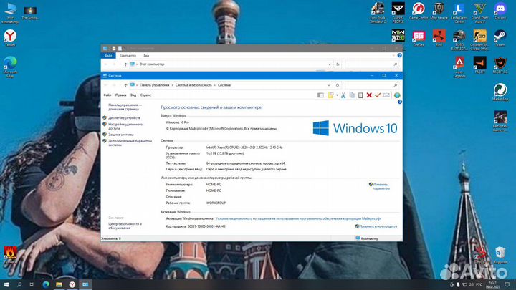
Task: Launch Apex Legends desktop shortcut
Action: click(459, 67)
